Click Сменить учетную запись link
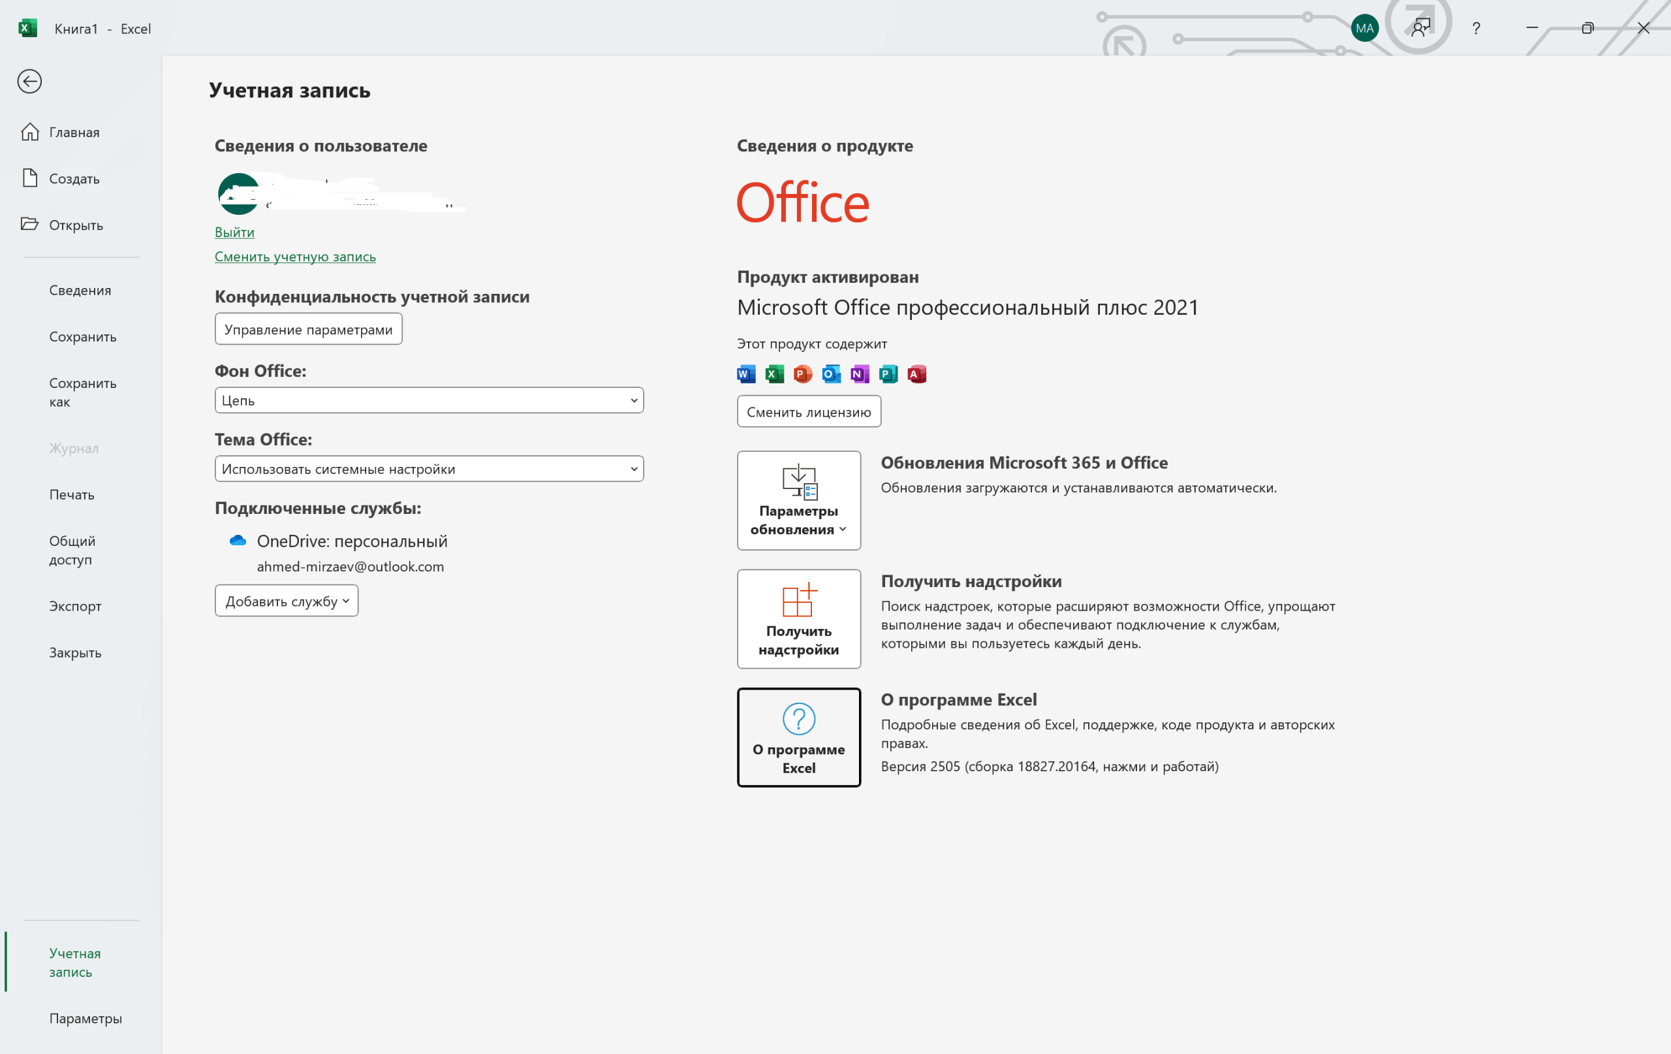 pyautogui.click(x=295, y=256)
